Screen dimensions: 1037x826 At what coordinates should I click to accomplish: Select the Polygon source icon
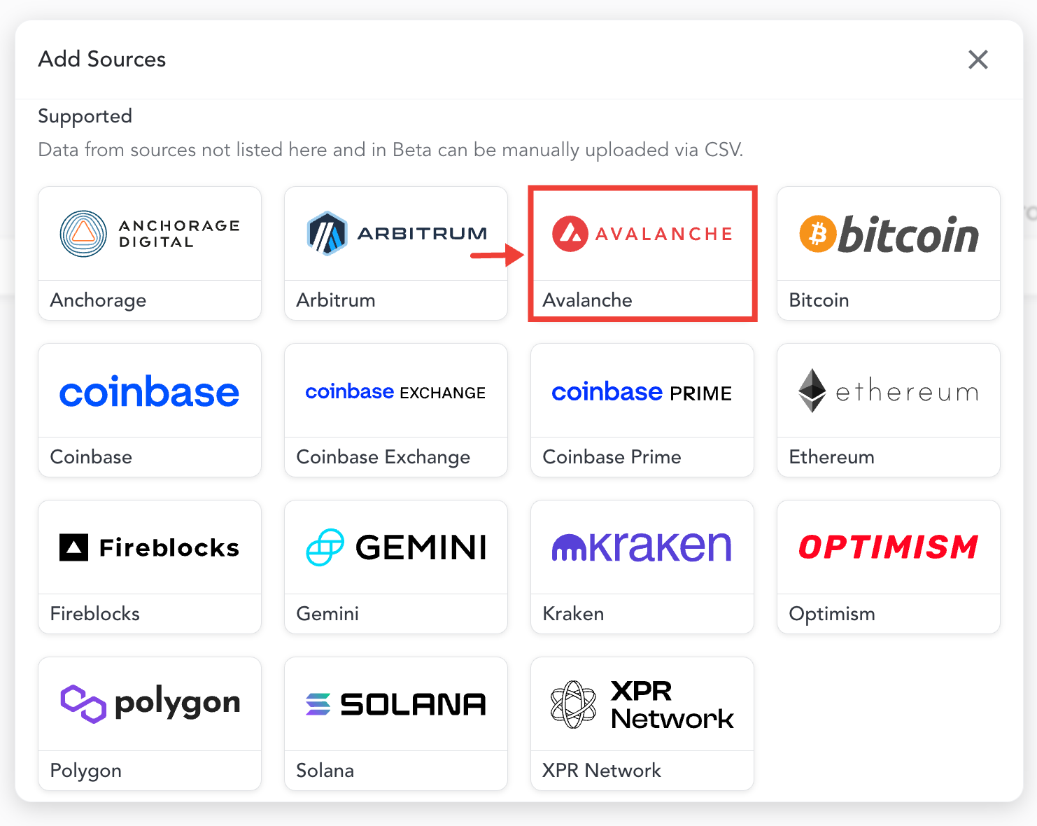(x=83, y=703)
